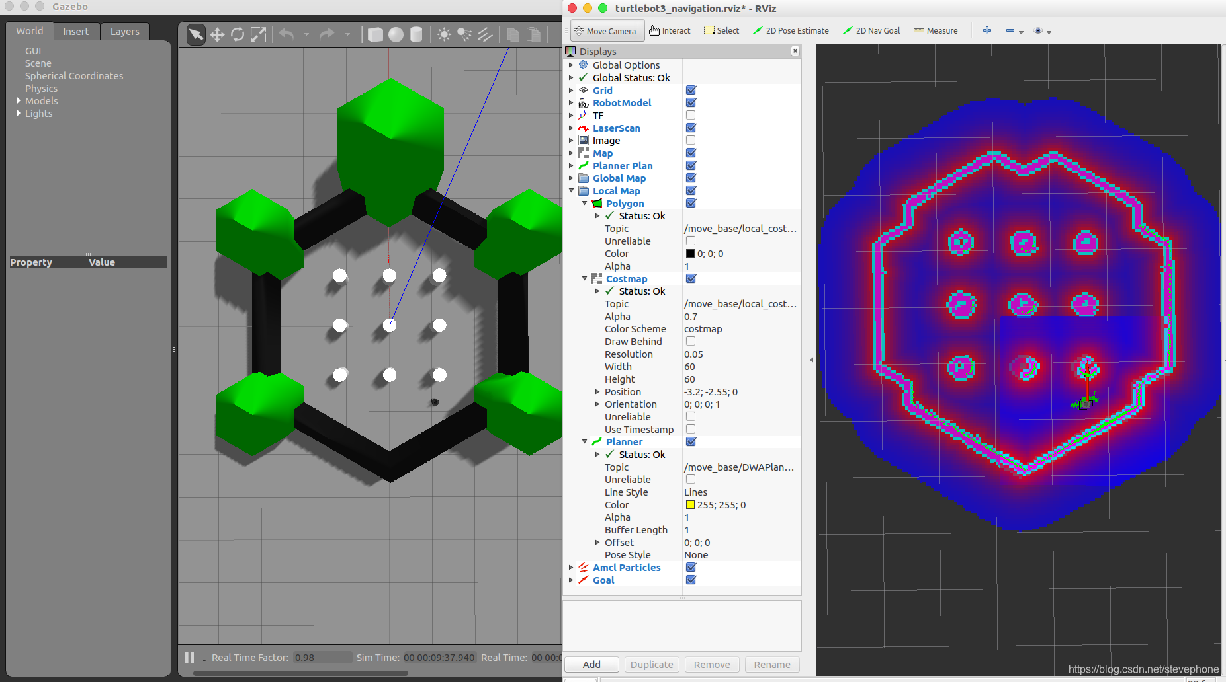This screenshot has height=682, width=1226.
Task: Expand Lights in Gazebo World tree
Action: 18,113
